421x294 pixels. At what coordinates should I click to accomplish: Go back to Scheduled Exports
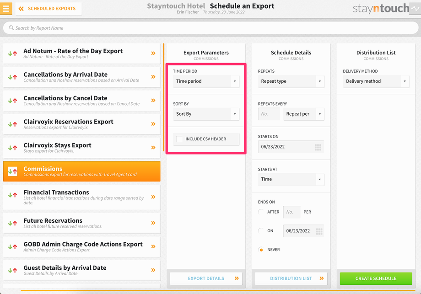(49, 9)
